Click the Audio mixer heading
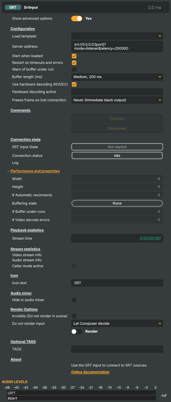 pos(21,293)
